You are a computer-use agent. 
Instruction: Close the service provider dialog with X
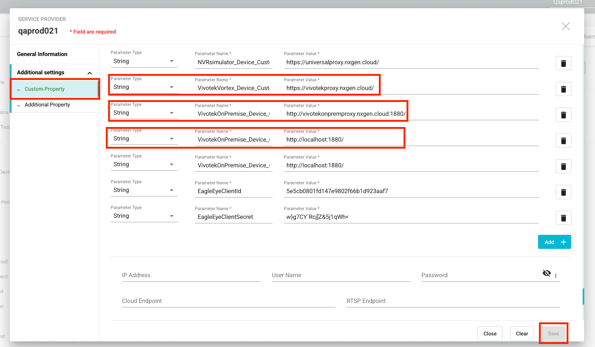(x=565, y=26)
